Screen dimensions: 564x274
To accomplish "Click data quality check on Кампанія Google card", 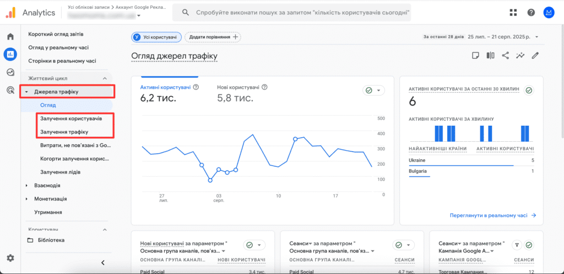I will coord(529,245).
